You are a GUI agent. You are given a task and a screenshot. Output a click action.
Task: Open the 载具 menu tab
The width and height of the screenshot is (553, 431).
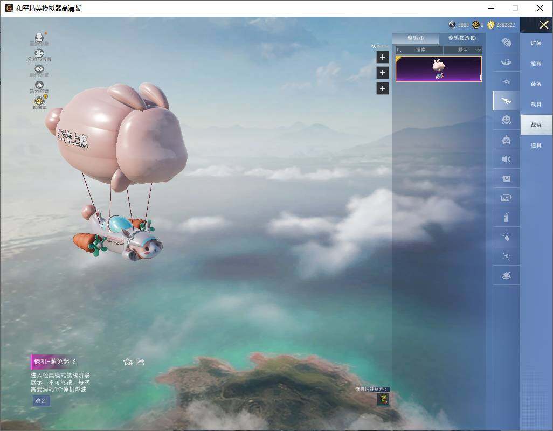click(x=536, y=105)
